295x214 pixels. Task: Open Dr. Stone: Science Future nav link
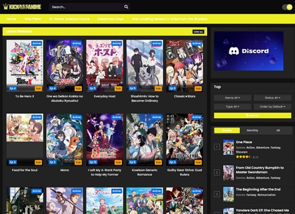coord(69,19)
